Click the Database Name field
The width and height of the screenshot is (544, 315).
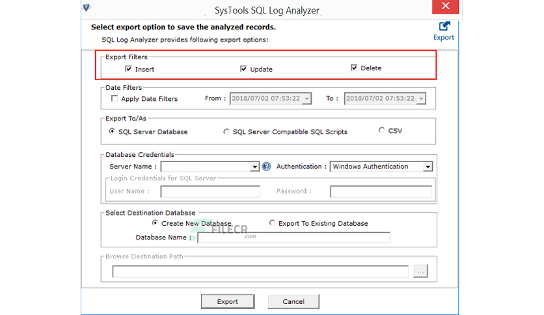point(294,238)
